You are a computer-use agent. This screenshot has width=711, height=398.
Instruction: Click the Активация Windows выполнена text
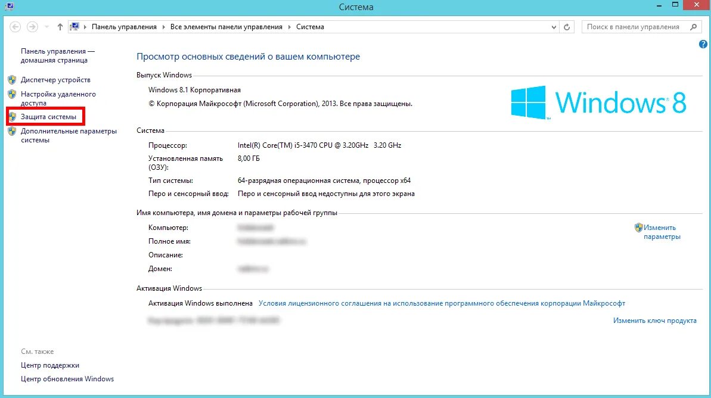[200, 303]
